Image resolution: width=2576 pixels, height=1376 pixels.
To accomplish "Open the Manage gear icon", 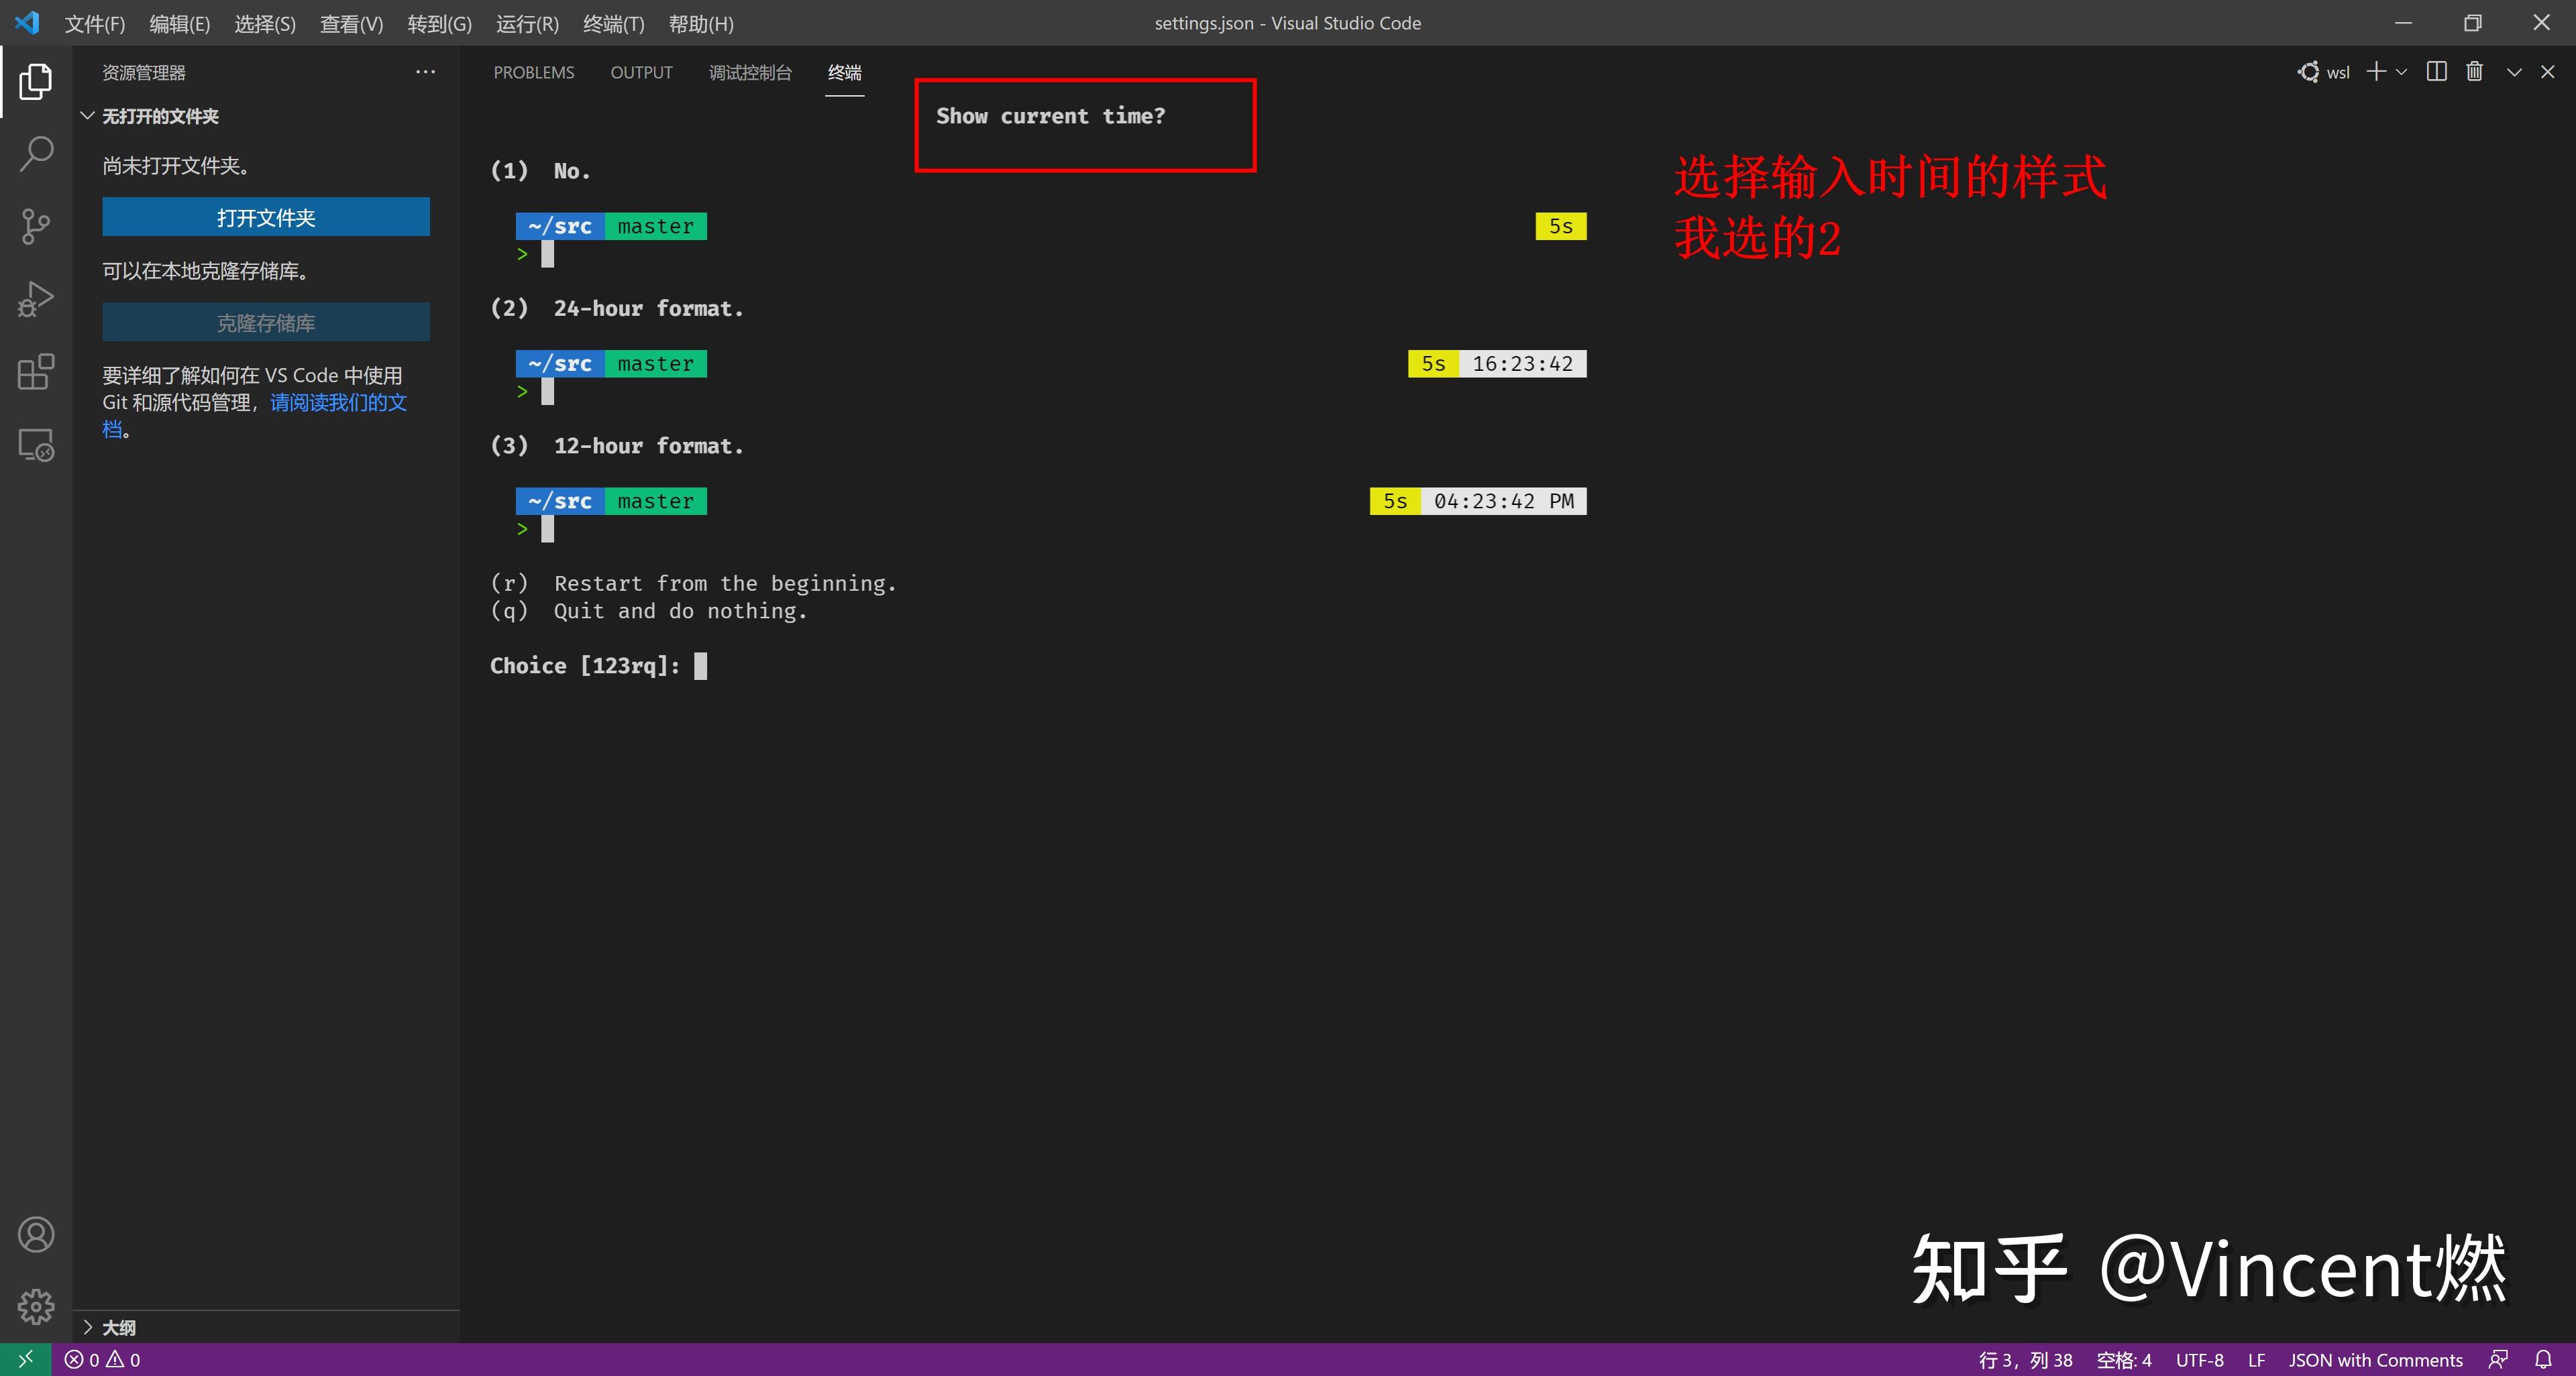I will pos(36,1305).
